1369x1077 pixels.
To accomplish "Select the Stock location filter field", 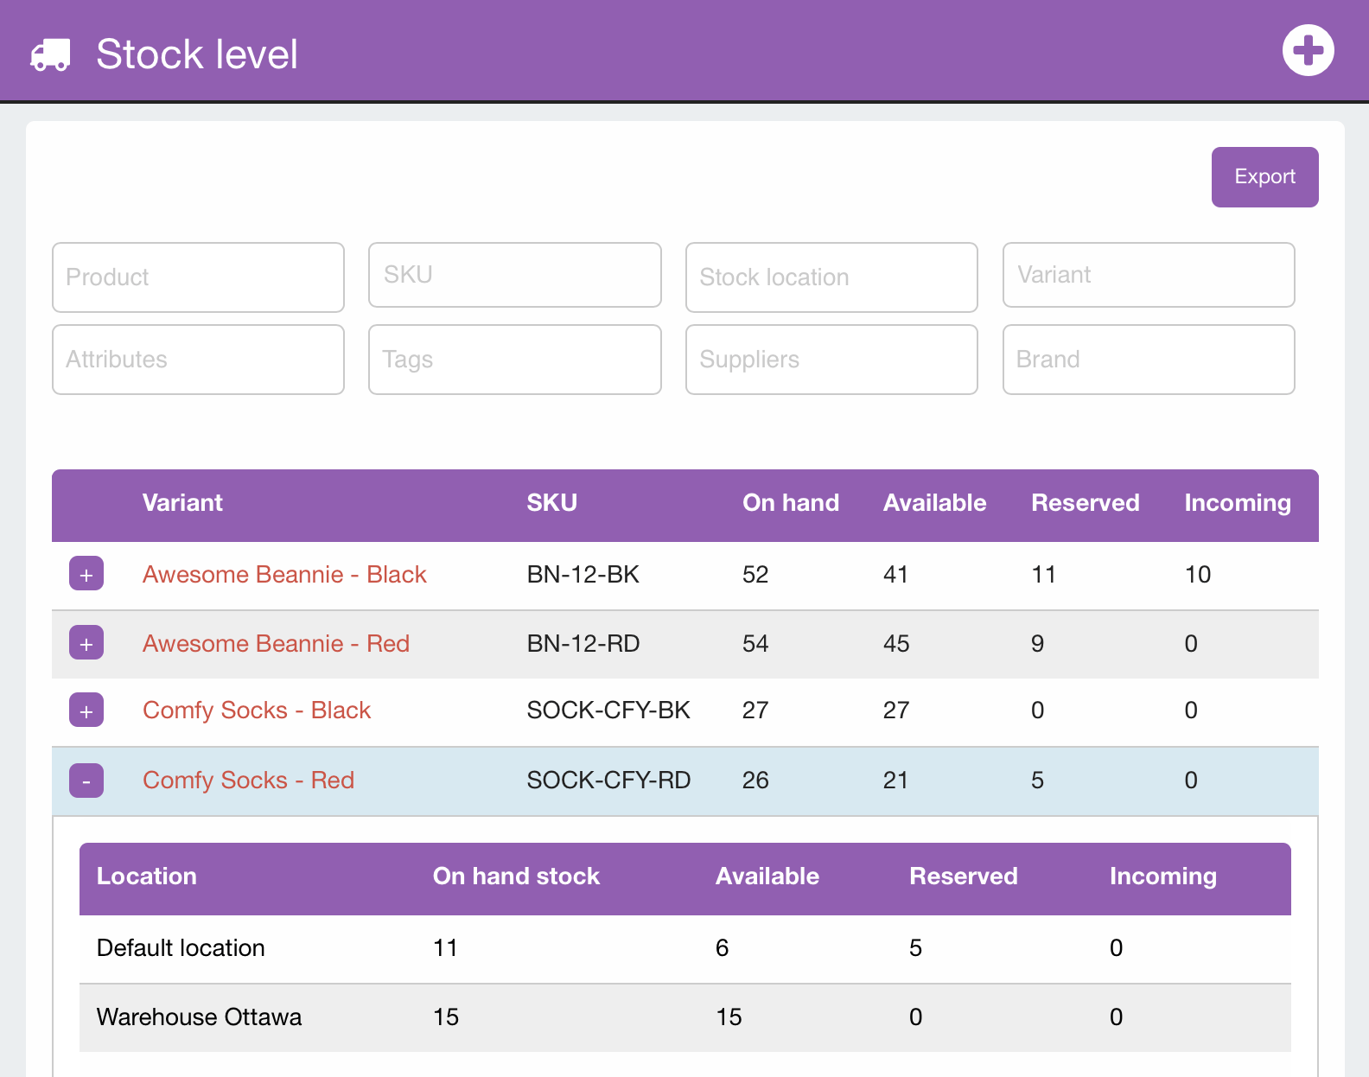I will (x=831, y=277).
